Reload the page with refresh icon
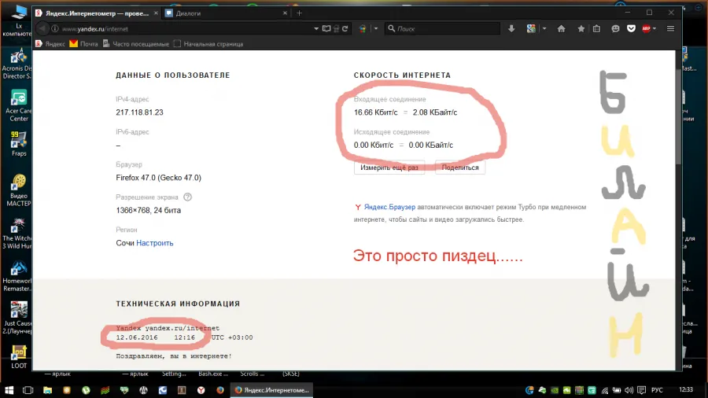This screenshot has height=398, width=708. tap(345, 28)
